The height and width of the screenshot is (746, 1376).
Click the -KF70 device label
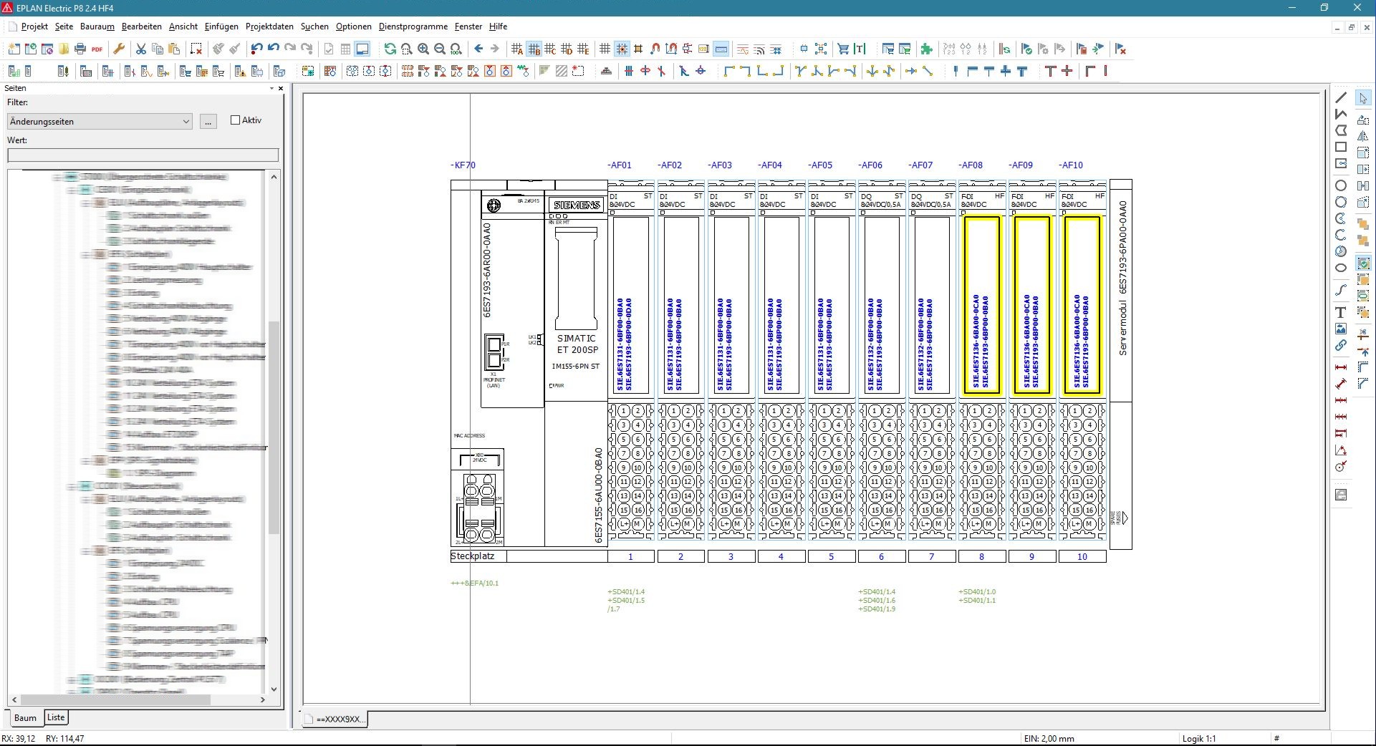click(463, 165)
